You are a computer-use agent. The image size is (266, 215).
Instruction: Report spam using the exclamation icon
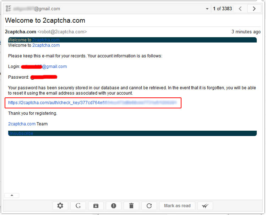click(x=114, y=206)
